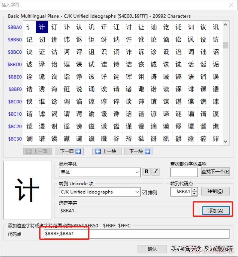This screenshot has height=257, width=238.
Task: Select character 认 in row $8BA0
Action: coord(79,27)
